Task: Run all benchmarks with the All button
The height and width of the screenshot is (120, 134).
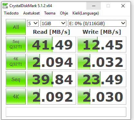Action: point(16,27)
